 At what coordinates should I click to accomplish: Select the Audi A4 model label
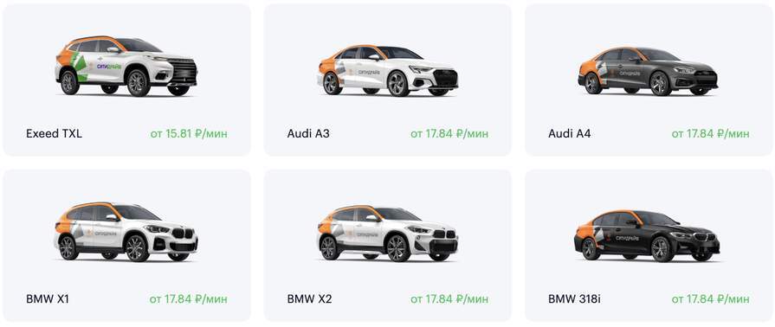coord(570,133)
